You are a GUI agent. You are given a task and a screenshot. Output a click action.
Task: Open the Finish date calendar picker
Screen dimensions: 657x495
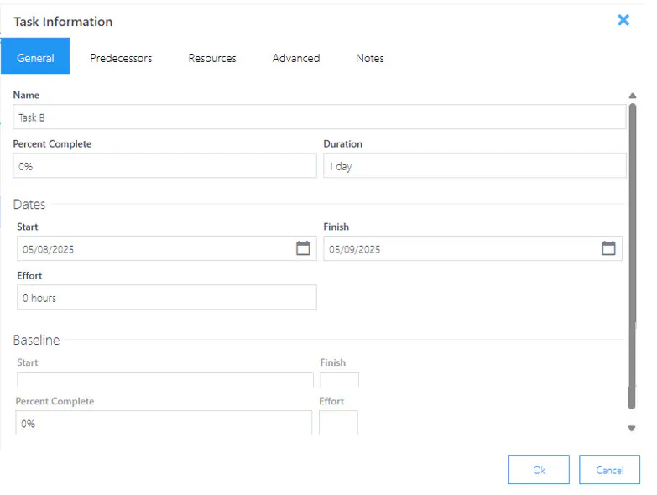(608, 248)
